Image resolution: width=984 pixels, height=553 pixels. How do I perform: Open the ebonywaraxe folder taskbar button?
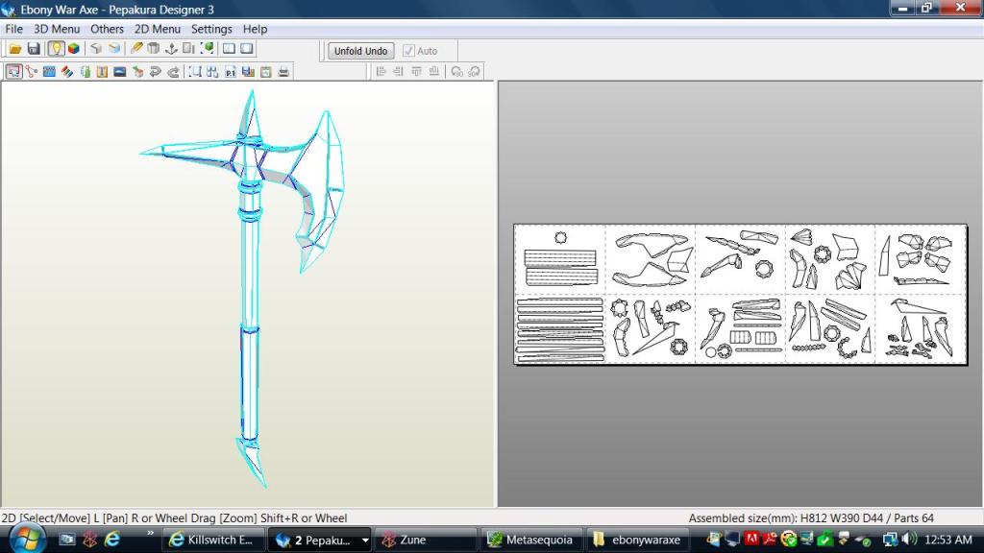pos(638,540)
